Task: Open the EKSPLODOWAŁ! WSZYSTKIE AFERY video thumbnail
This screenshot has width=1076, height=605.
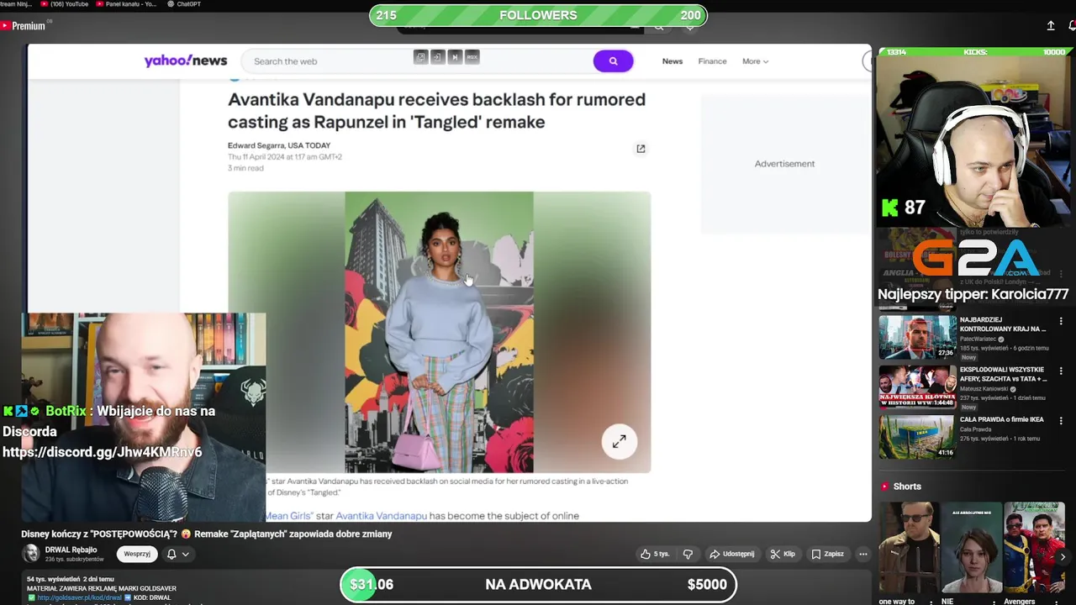Action: click(x=917, y=387)
